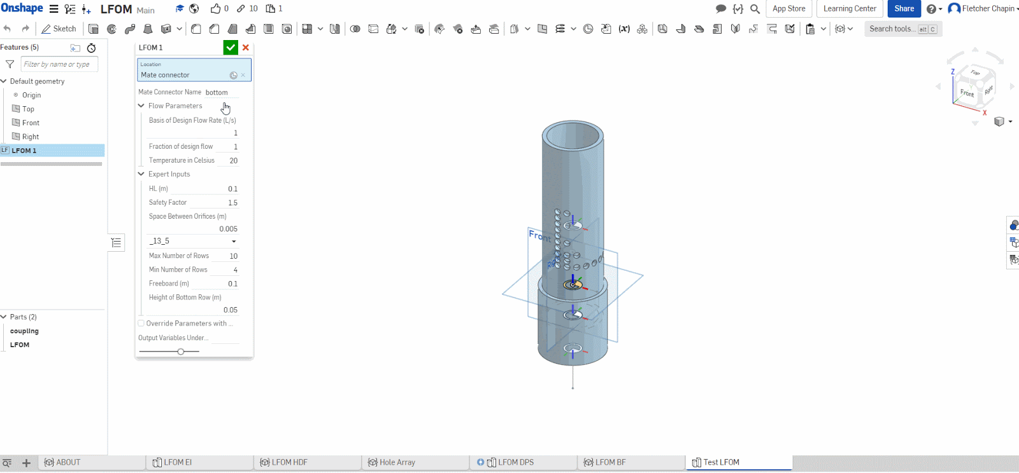This screenshot has width=1019, height=473.
Task: Open the Learning Center
Action: tap(850, 9)
